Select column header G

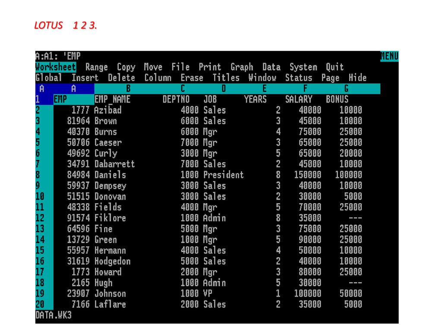(x=346, y=89)
